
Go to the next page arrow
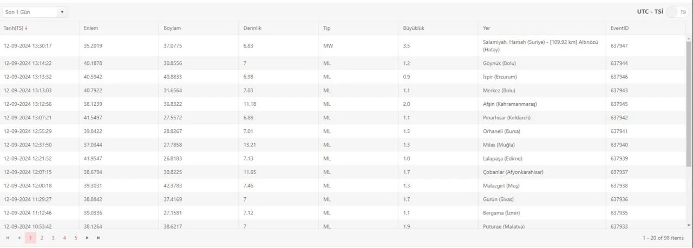coord(87,238)
